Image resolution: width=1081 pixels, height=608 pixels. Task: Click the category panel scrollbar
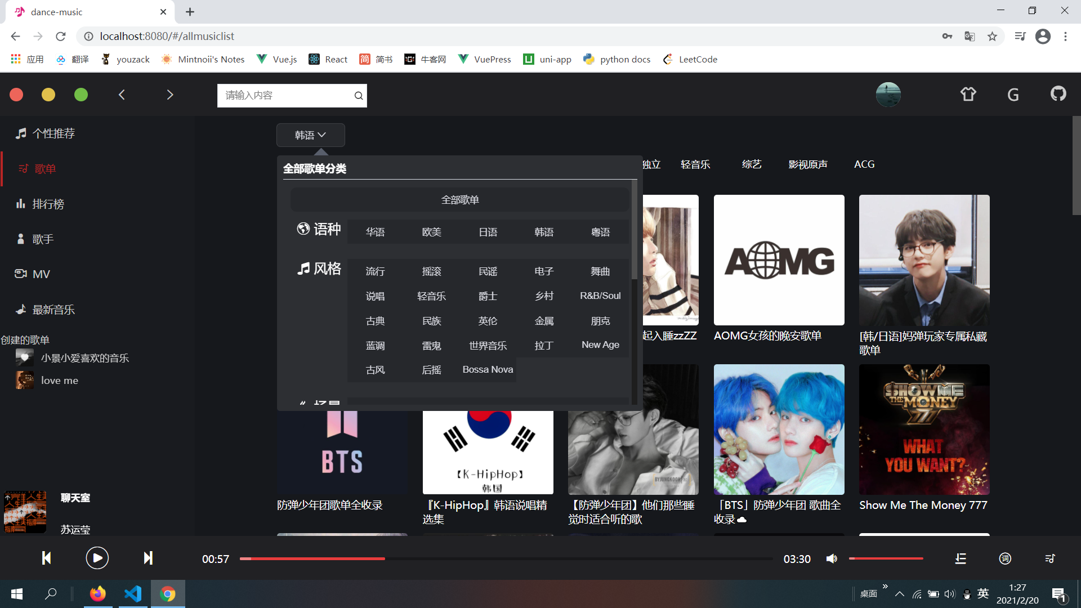pyautogui.click(x=635, y=230)
